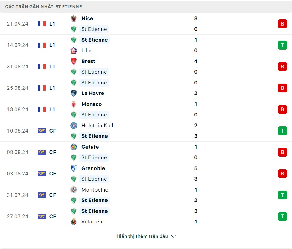Click green T result badge for Lille match
This screenshot has width=292, height=249.
coord(282,45)
